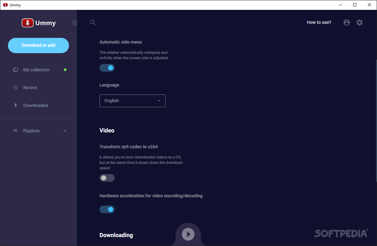Click the Transform vp9 codec to x264 label

click(x=129, y=147)
